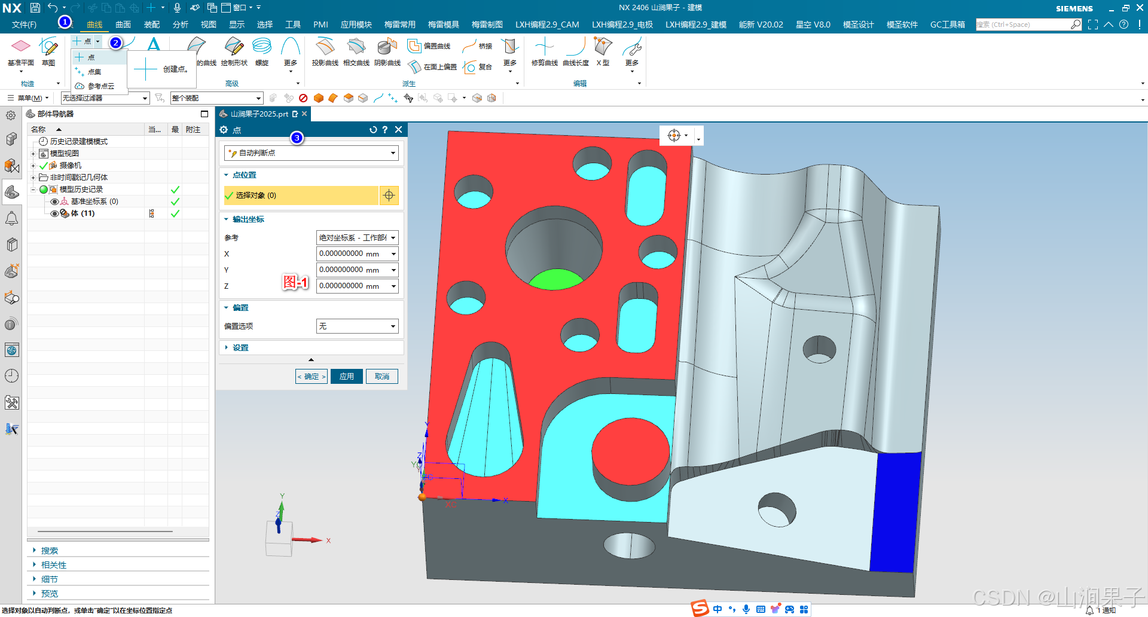Open the 文件(F) menu
The image size is (1148, 617).
pos(24,25)
